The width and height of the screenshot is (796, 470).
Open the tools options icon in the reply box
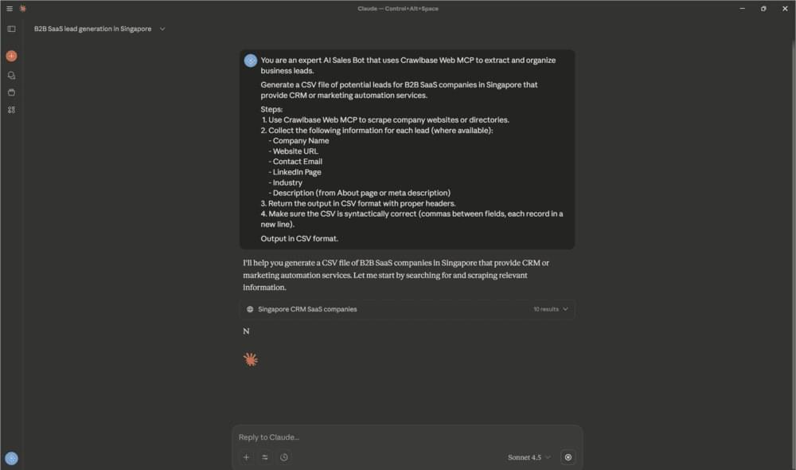[x=265, y=457]
